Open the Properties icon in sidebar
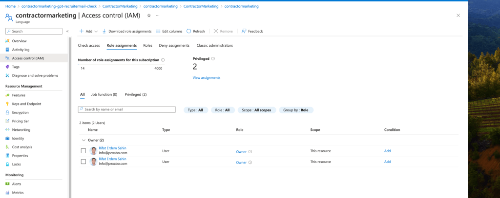500x198 pixels. (x=7, y=156)
